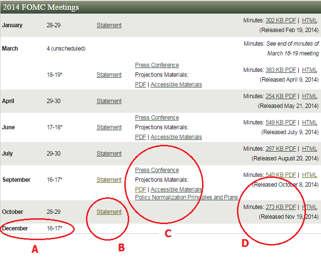Click the January month label

pos(12,25)
